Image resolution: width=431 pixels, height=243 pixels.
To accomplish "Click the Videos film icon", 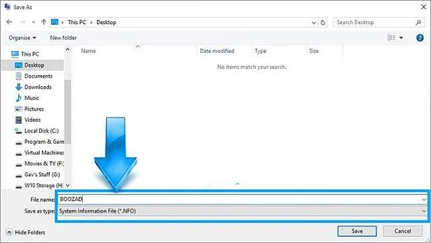I will 19,120.
